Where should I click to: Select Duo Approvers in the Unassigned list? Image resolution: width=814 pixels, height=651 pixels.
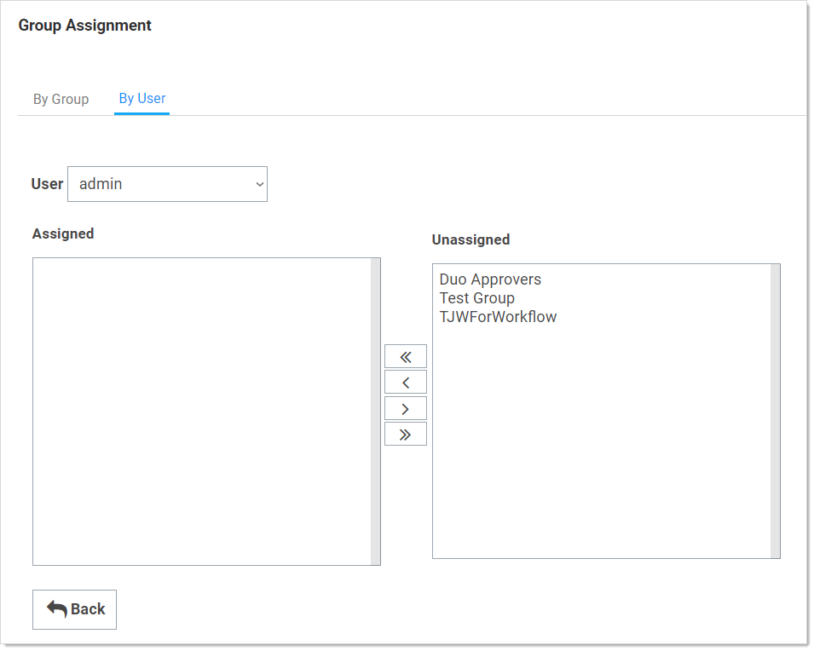[490, 279]
